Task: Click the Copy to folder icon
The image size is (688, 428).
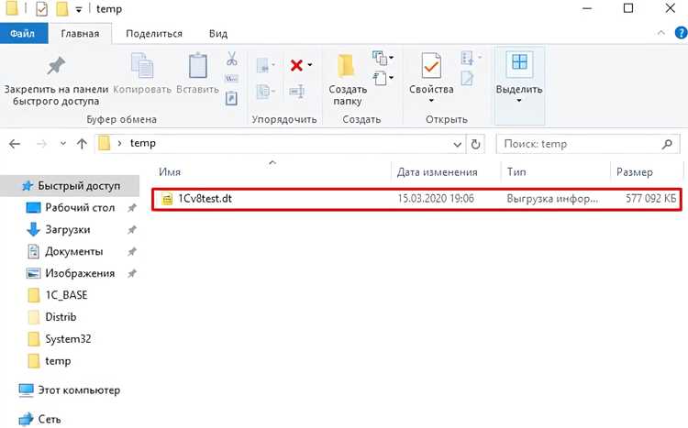Action: (x=263, y=92)
